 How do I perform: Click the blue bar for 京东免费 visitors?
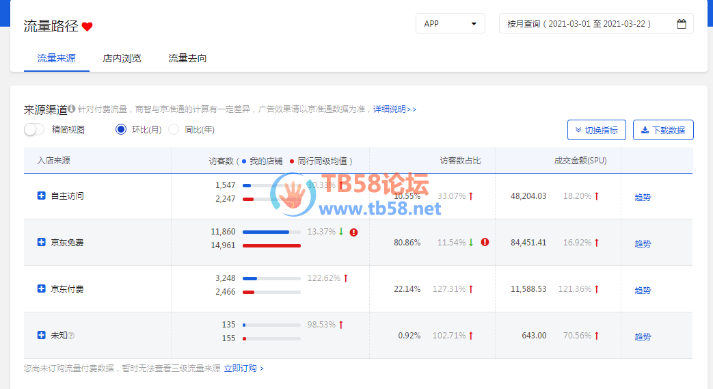coord(266,232)
